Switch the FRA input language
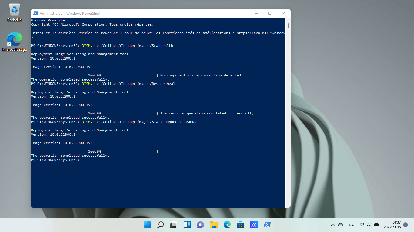This screenshot has height=232, width=414. 351,225
